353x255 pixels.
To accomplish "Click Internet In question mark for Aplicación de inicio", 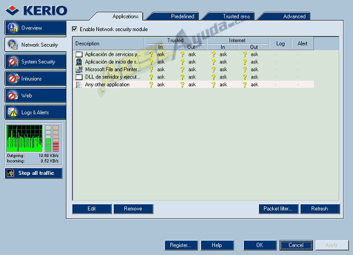I will (213, 62).
